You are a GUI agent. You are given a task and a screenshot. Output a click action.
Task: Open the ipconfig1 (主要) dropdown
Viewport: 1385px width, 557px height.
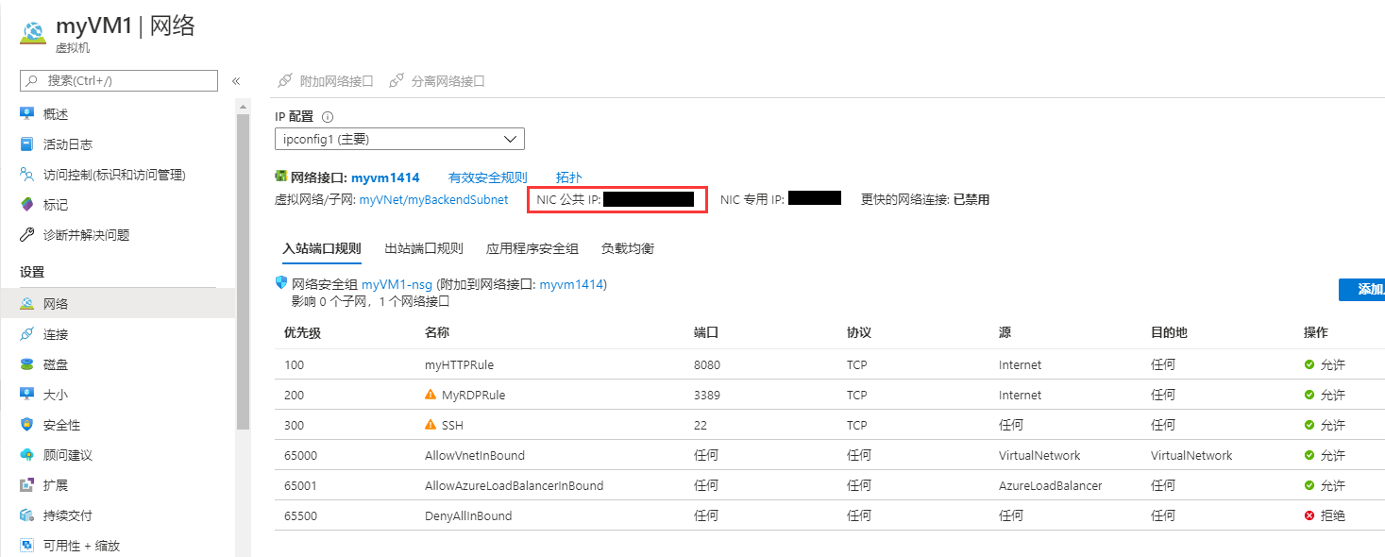399,139
